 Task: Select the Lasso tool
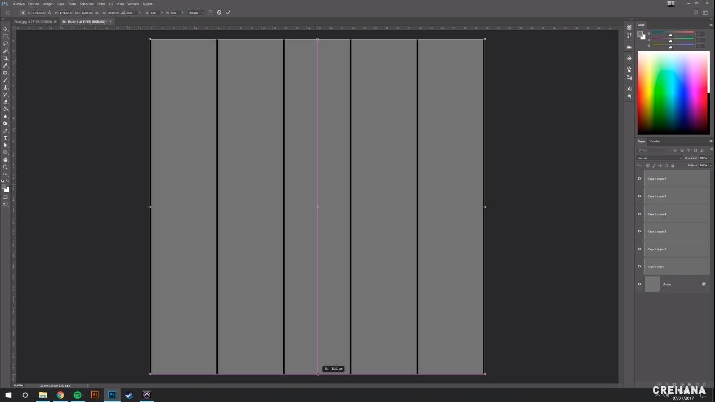tap(5, 43)
